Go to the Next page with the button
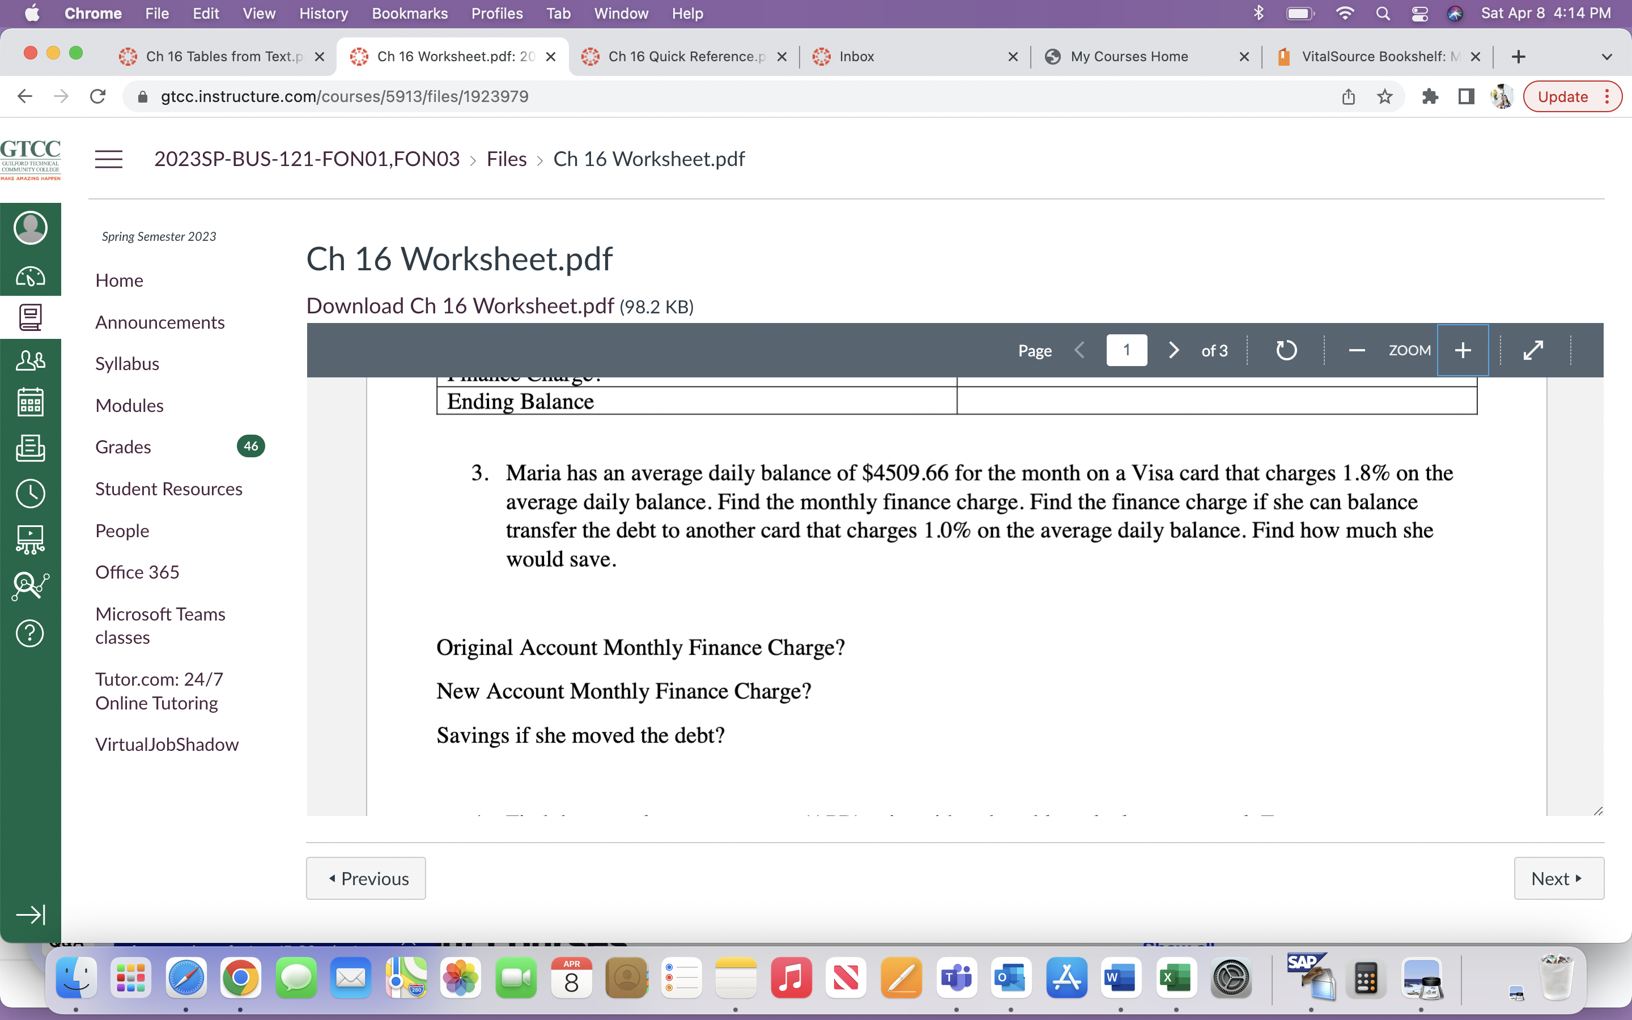 coord(1558,878)
